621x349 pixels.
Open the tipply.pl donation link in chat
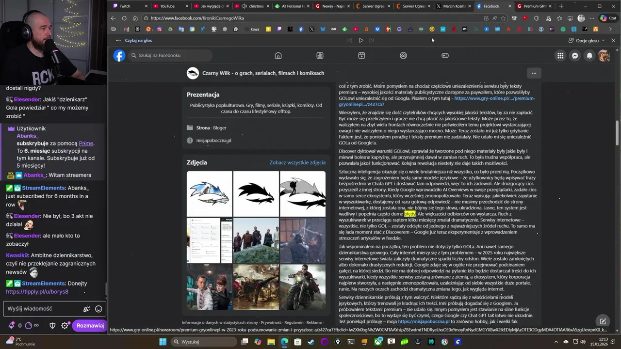pos(37,292)
